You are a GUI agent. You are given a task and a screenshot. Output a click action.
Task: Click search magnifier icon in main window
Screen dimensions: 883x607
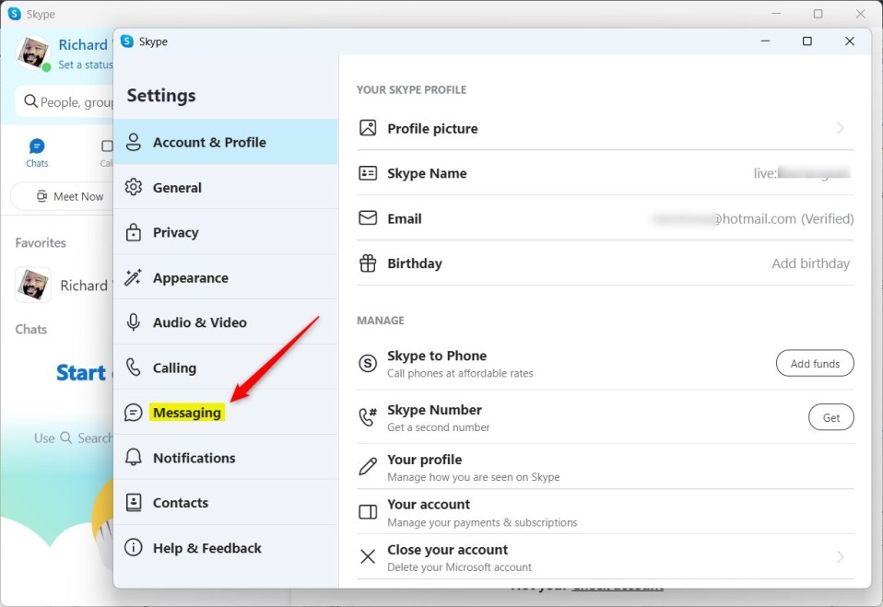(x=31, y=101)
